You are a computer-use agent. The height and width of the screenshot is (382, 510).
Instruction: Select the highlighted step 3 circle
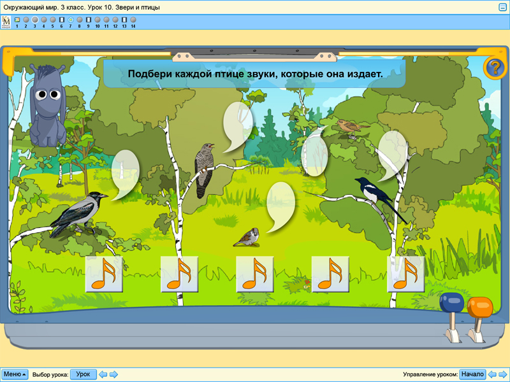(x=35, y=20)
